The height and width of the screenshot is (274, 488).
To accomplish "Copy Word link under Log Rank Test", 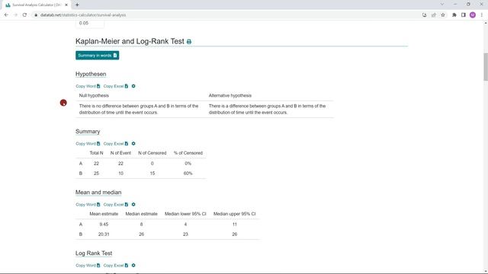I will pyautogui.click(x=88, y=266).
